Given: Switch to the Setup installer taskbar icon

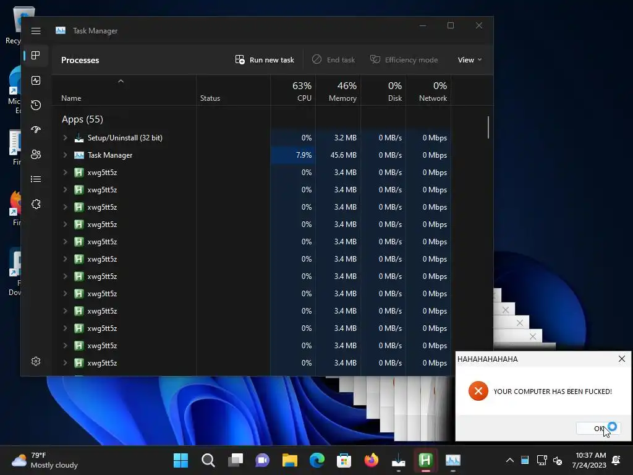Looking at the screenshot, I should pyautogui.click(x=399, y=460).
